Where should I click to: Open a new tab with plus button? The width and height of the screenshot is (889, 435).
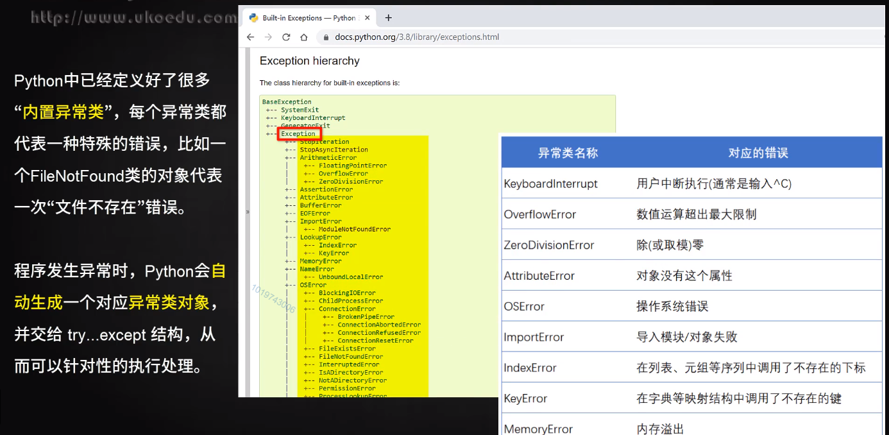[x=388, y=18]
